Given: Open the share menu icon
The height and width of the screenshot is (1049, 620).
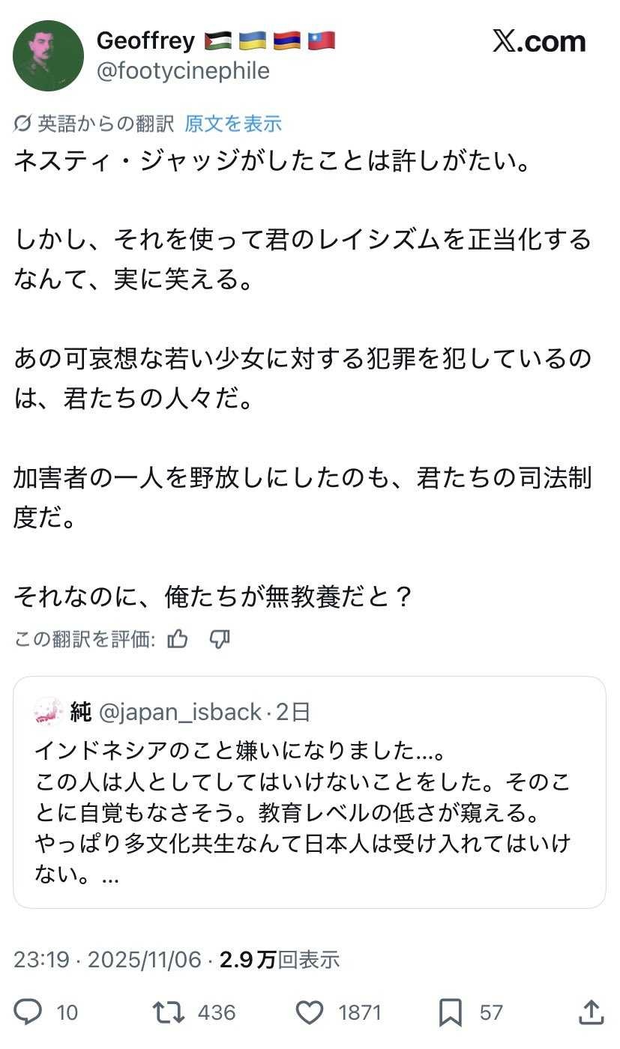Looking at the screenshot, I should tap(592, 1013).
